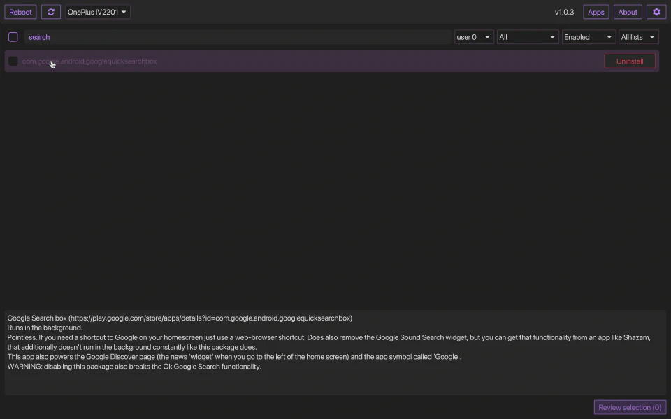Open the Enabled state filter dropdown
This screenshot has width=671, height=419.
589,37
